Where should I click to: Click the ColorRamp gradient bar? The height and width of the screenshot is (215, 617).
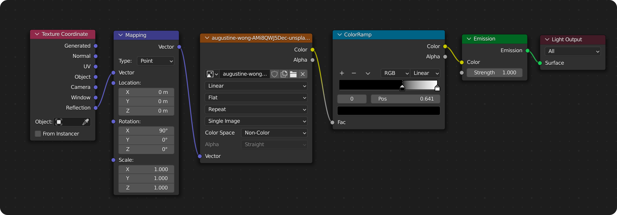click(388, 85)
